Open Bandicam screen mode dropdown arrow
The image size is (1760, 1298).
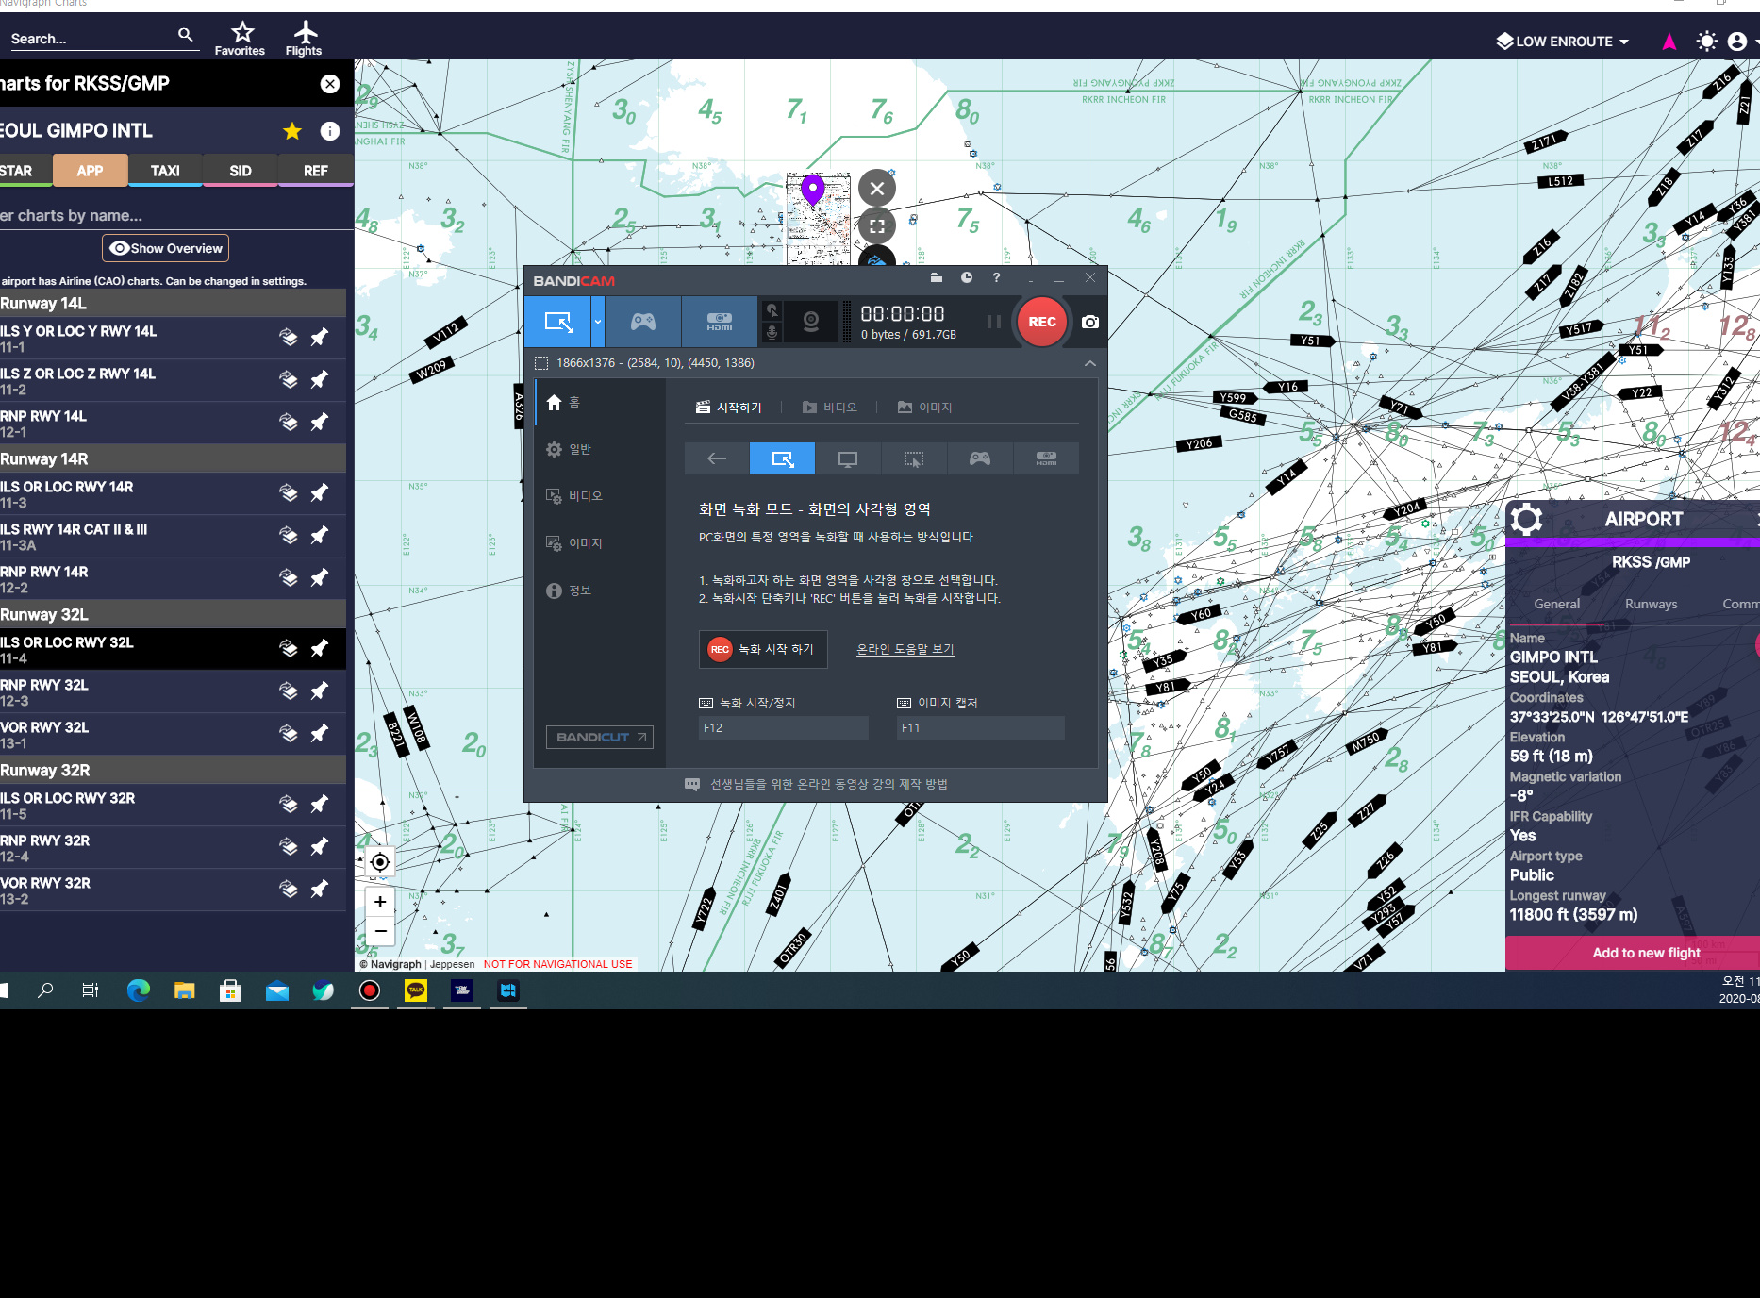click(598, 322)
